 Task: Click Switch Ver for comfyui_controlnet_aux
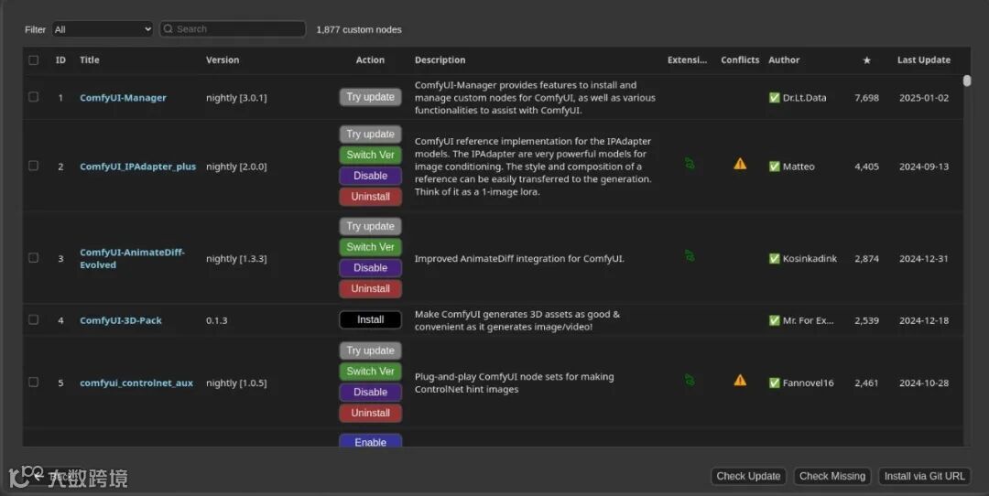pos(370,372)
